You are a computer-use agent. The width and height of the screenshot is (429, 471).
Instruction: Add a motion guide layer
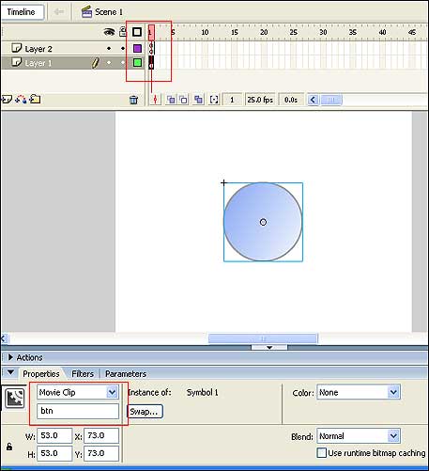click(x=21, y=100)
